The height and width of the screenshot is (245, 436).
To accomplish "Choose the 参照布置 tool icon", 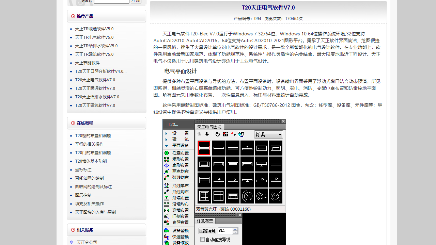I will [167, 223].
